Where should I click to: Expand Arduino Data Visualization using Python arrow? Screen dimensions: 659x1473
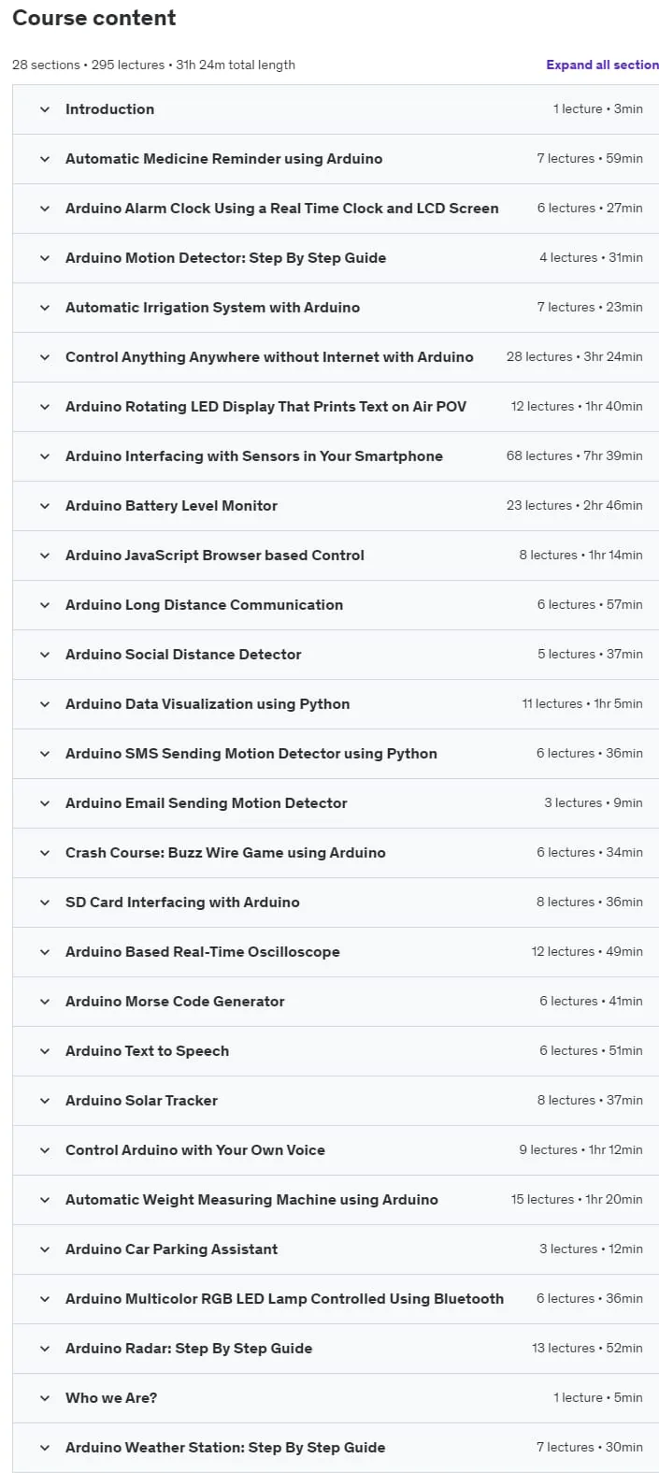point(45,704)
